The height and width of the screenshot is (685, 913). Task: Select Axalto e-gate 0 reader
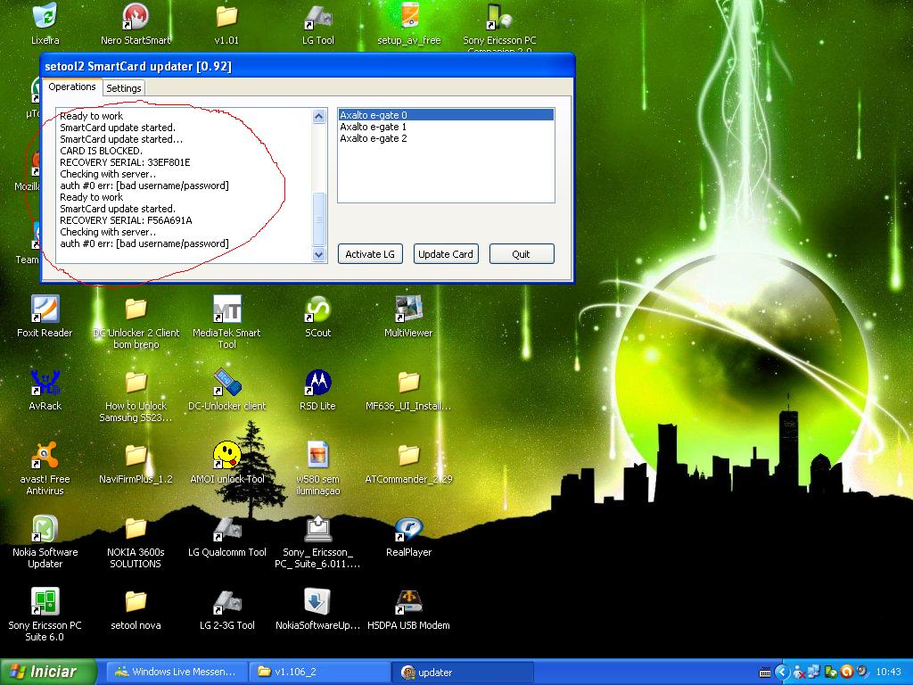click(x=446, y=115)
